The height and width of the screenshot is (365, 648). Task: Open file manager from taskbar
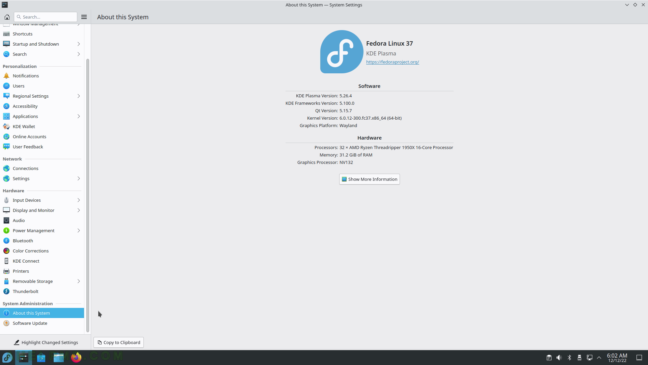click(x=59, y=357)
